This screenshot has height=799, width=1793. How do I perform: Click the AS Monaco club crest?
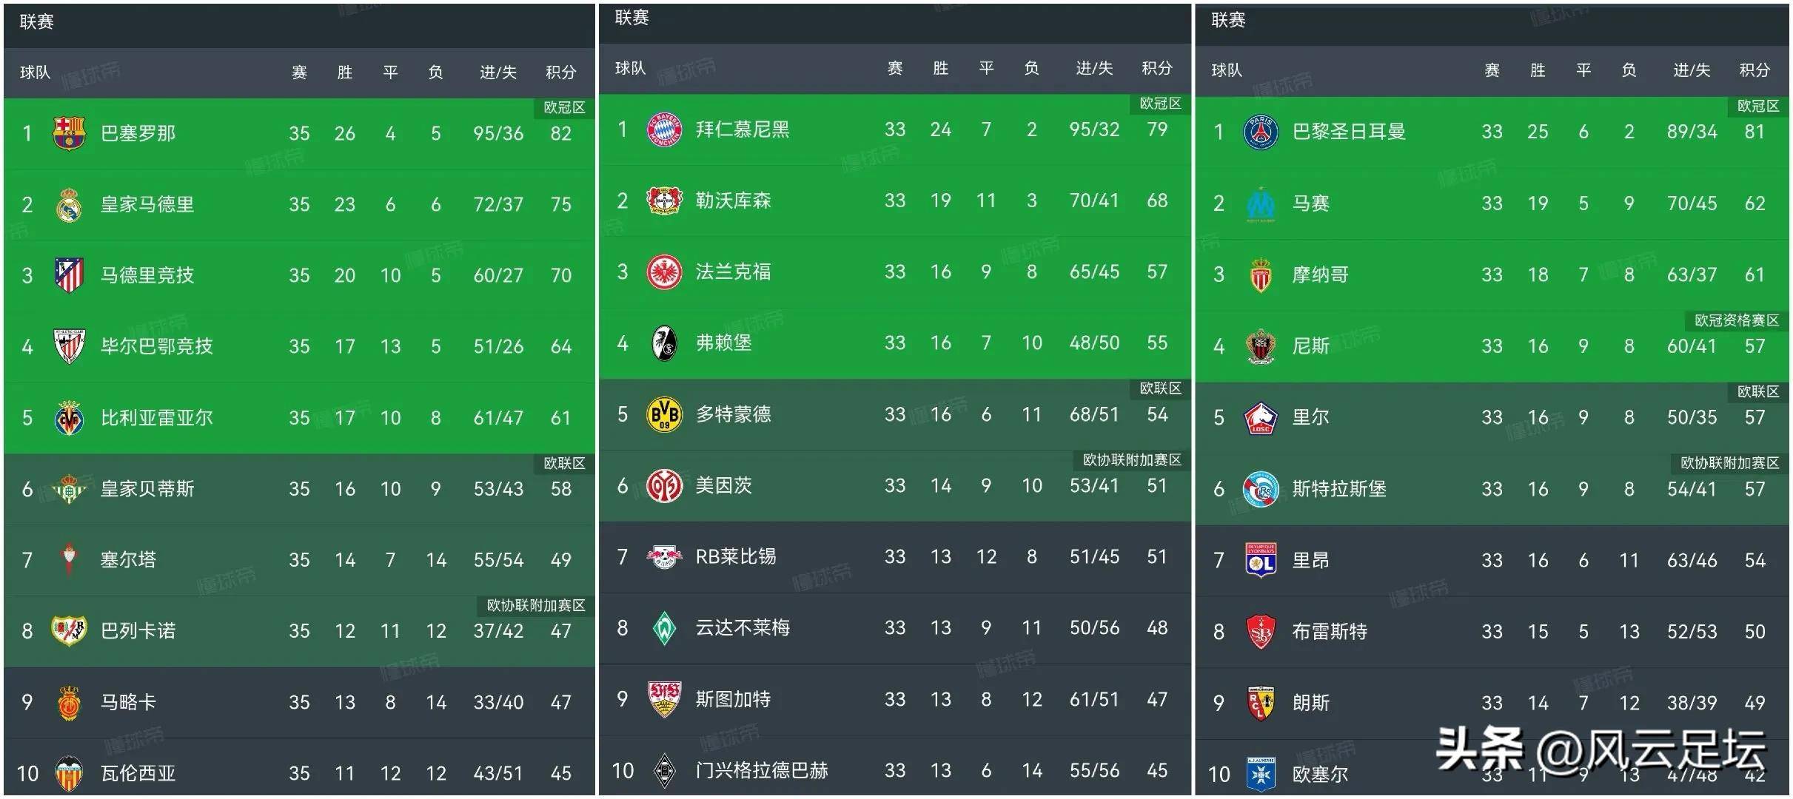point(1261,276)
